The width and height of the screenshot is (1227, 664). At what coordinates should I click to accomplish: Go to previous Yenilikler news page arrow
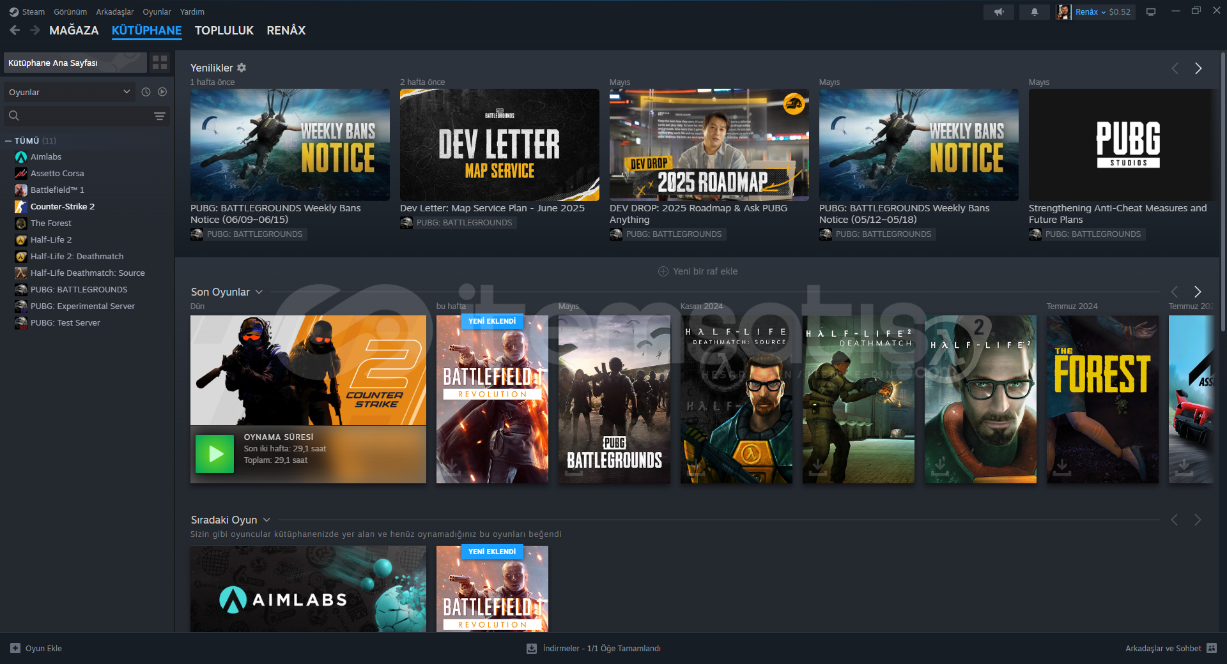(1175, 68)
